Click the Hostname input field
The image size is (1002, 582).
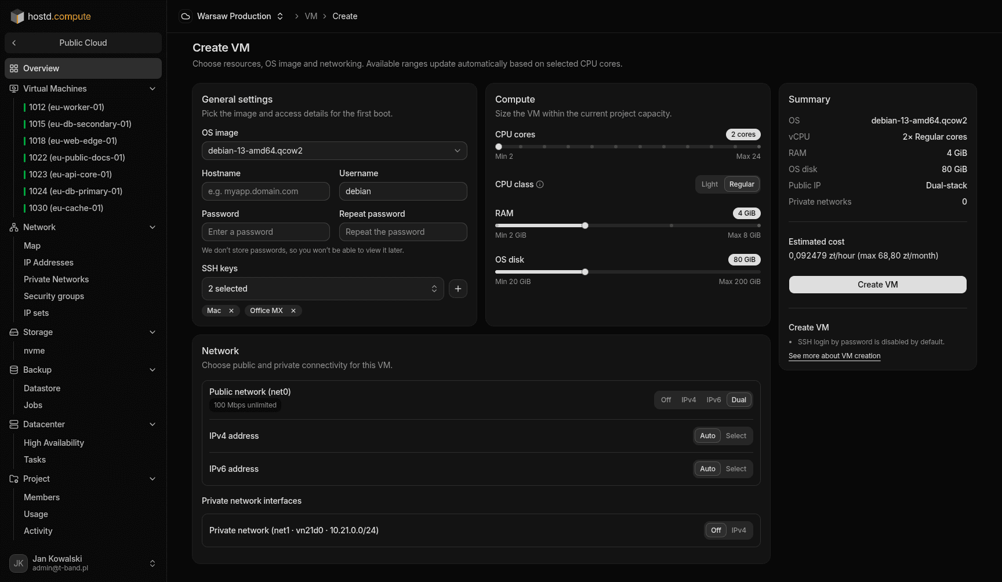(266, 191)
